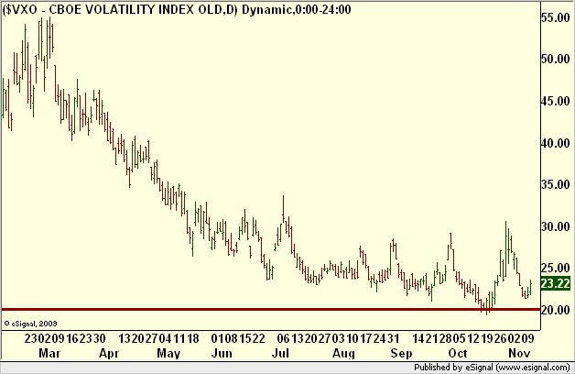
Task: Select the 50.00 price axis label
Action: 556,59
